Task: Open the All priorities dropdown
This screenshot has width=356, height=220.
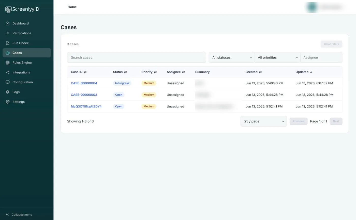Action: (277, 57)
